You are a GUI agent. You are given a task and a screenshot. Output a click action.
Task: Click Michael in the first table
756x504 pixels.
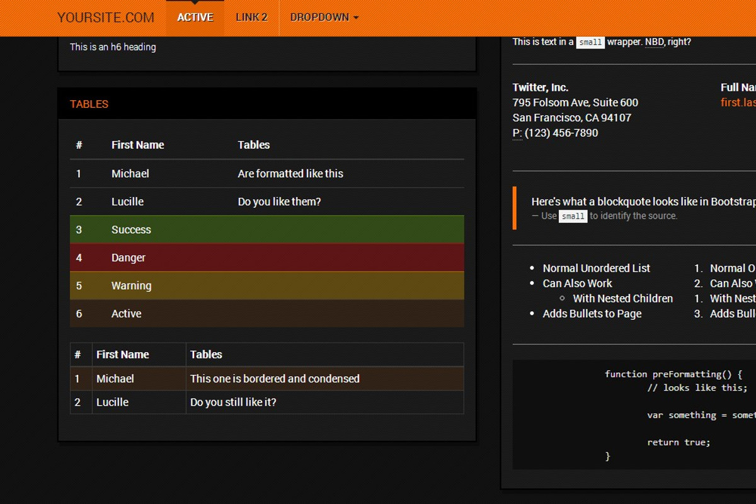(130, 173)
